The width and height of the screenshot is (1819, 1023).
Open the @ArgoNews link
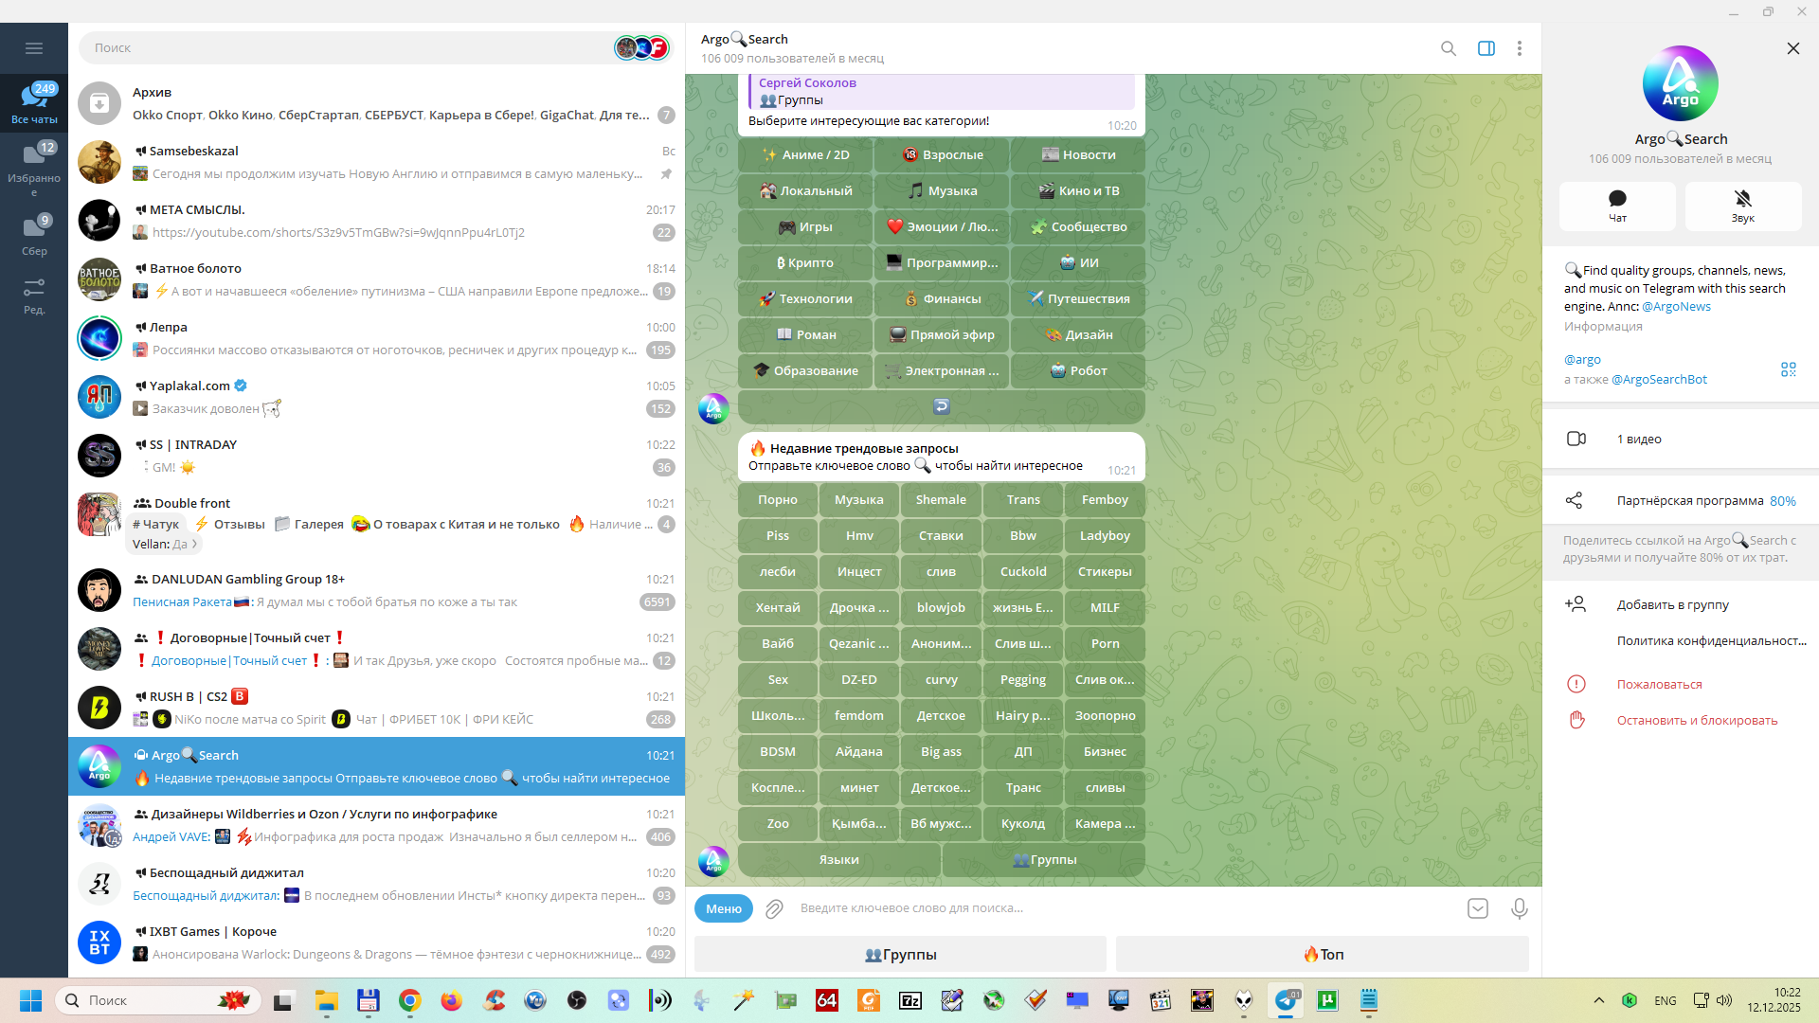tap(1676, 307)
